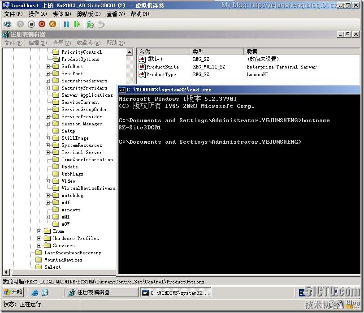Expand the WMI registry key
The image size is (364, 313).
point(48,217)
